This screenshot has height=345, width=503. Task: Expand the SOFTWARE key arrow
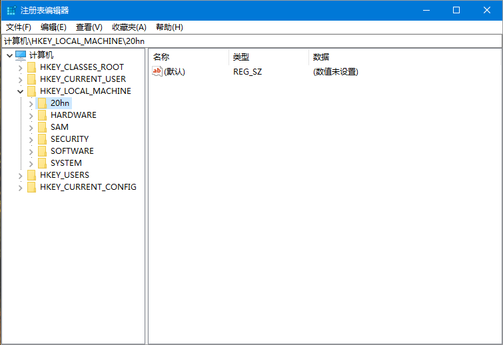coord(31,151)
